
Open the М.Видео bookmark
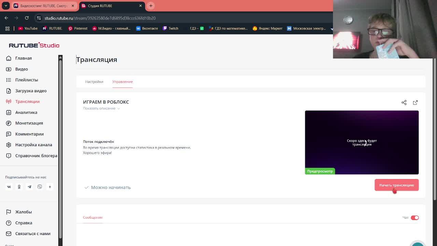click(112, 28)
